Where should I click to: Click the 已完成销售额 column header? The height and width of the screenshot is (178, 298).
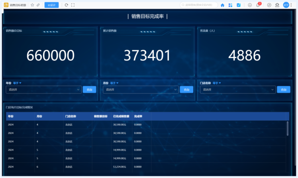point(121,117)
